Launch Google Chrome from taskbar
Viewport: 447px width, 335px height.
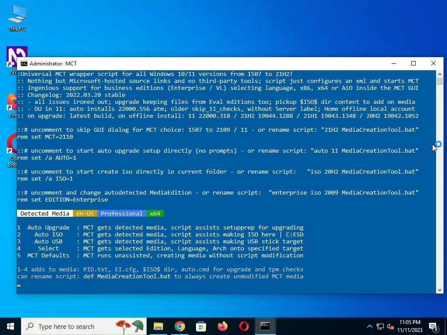[x=179, y=326]
